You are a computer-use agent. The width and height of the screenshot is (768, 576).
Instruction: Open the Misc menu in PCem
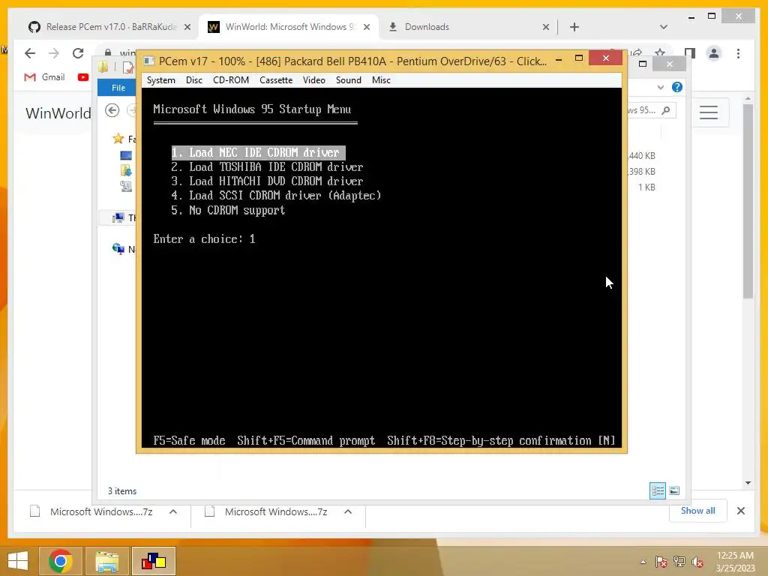[381, 80]
